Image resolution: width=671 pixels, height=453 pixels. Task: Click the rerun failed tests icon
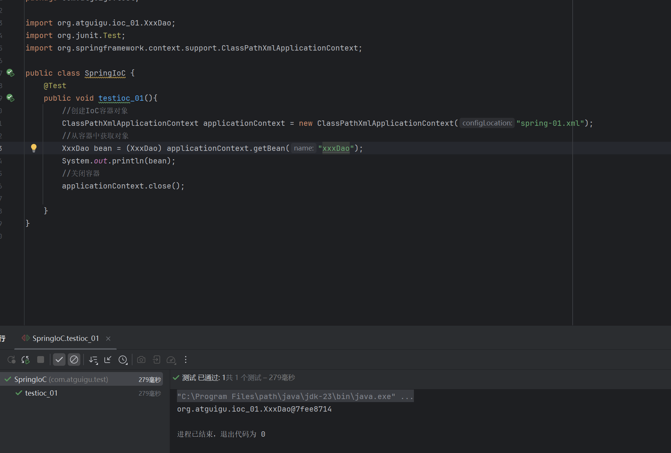point(25,360)
